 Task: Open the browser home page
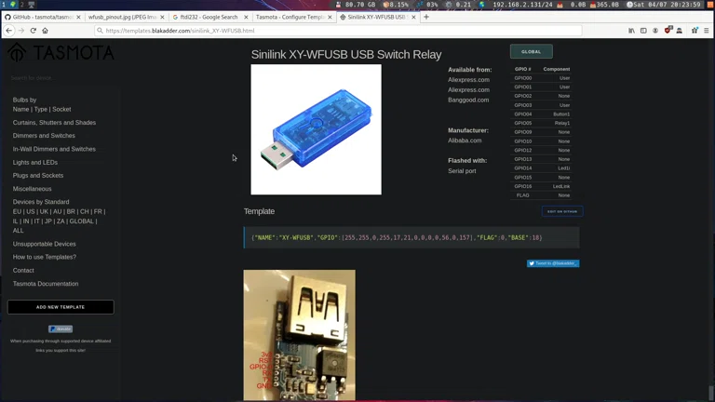click(x=45, y=31)
